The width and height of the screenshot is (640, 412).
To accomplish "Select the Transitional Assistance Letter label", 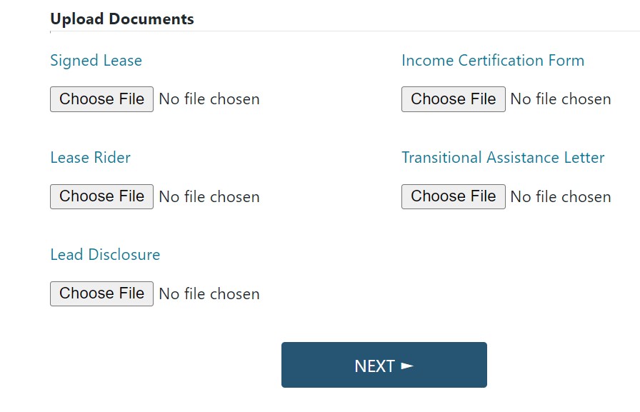I will pyautogui.click(x=502, y=158).
